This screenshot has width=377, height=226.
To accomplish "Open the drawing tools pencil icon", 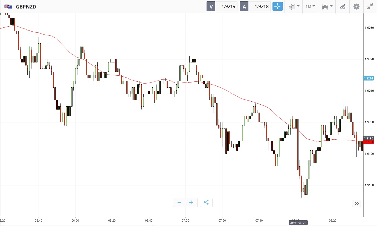I will point(343,7).
